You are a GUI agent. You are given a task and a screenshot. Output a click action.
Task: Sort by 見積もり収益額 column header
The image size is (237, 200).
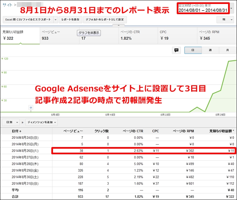click(222, 131)
